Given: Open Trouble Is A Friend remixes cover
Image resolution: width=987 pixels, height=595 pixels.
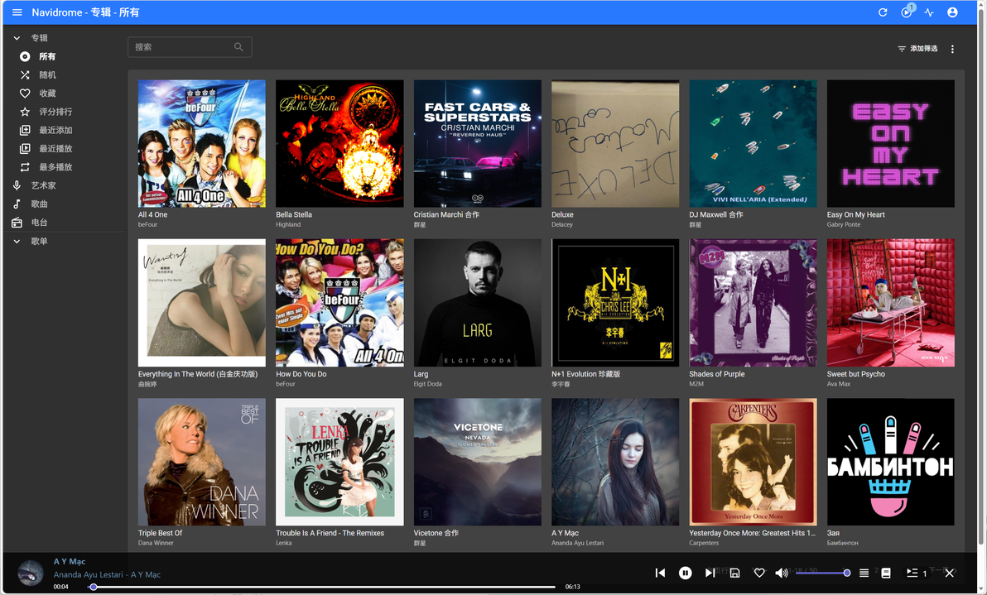Looking at the screenshot, I should (x=339, y=462).
